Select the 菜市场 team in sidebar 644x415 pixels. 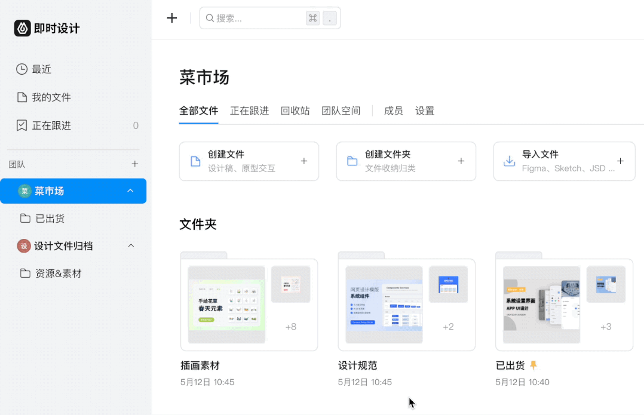click(73, 191)
